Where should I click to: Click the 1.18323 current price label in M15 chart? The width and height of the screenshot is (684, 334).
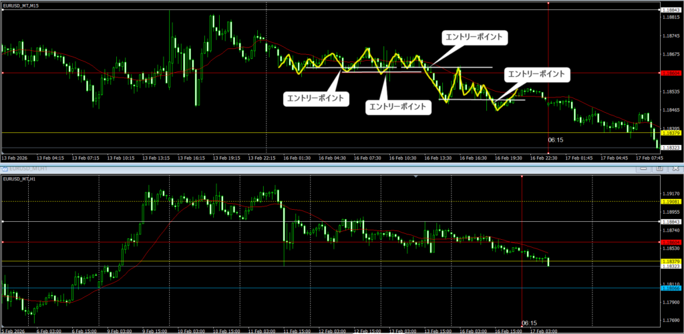click(x=671, y=148)
